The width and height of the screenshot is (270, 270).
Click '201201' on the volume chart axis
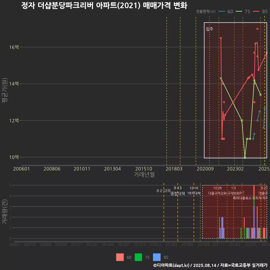tap(92, 244)
